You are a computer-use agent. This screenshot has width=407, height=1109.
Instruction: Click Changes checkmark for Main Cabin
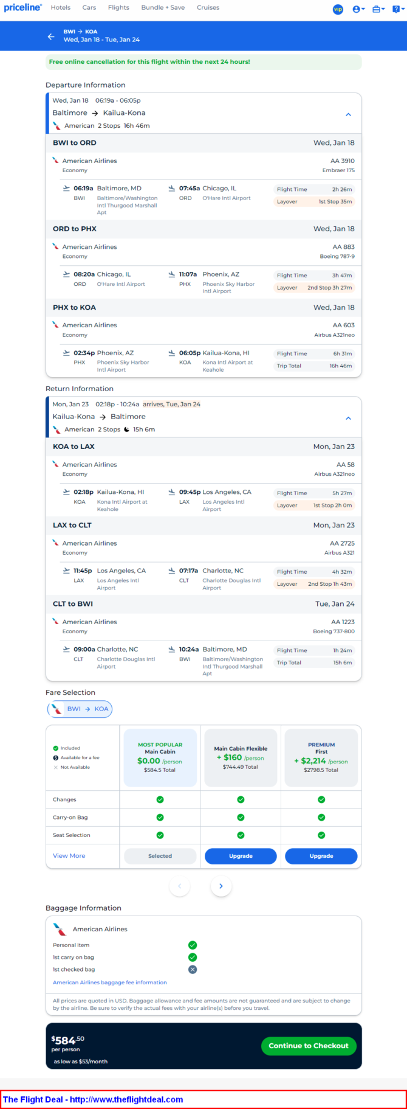pos(160,799)
